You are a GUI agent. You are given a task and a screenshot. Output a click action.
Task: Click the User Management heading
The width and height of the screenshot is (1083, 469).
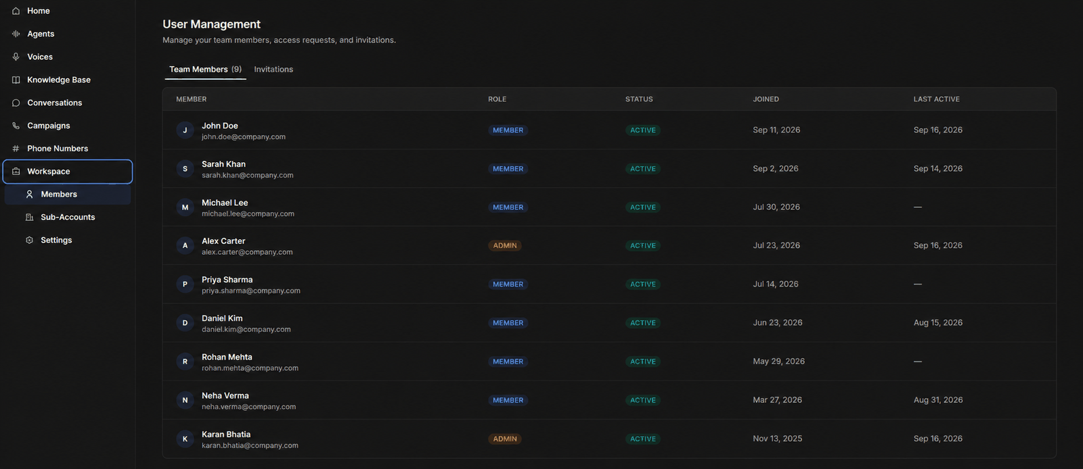(x=211, y=24)
